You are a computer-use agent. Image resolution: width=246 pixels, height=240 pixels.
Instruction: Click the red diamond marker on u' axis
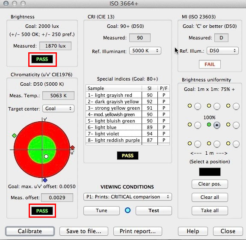pos(72,147)
